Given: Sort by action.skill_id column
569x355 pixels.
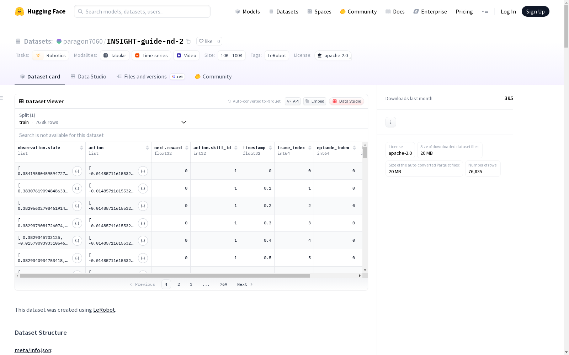Looking at the screenshot, I should click(236, 148).
